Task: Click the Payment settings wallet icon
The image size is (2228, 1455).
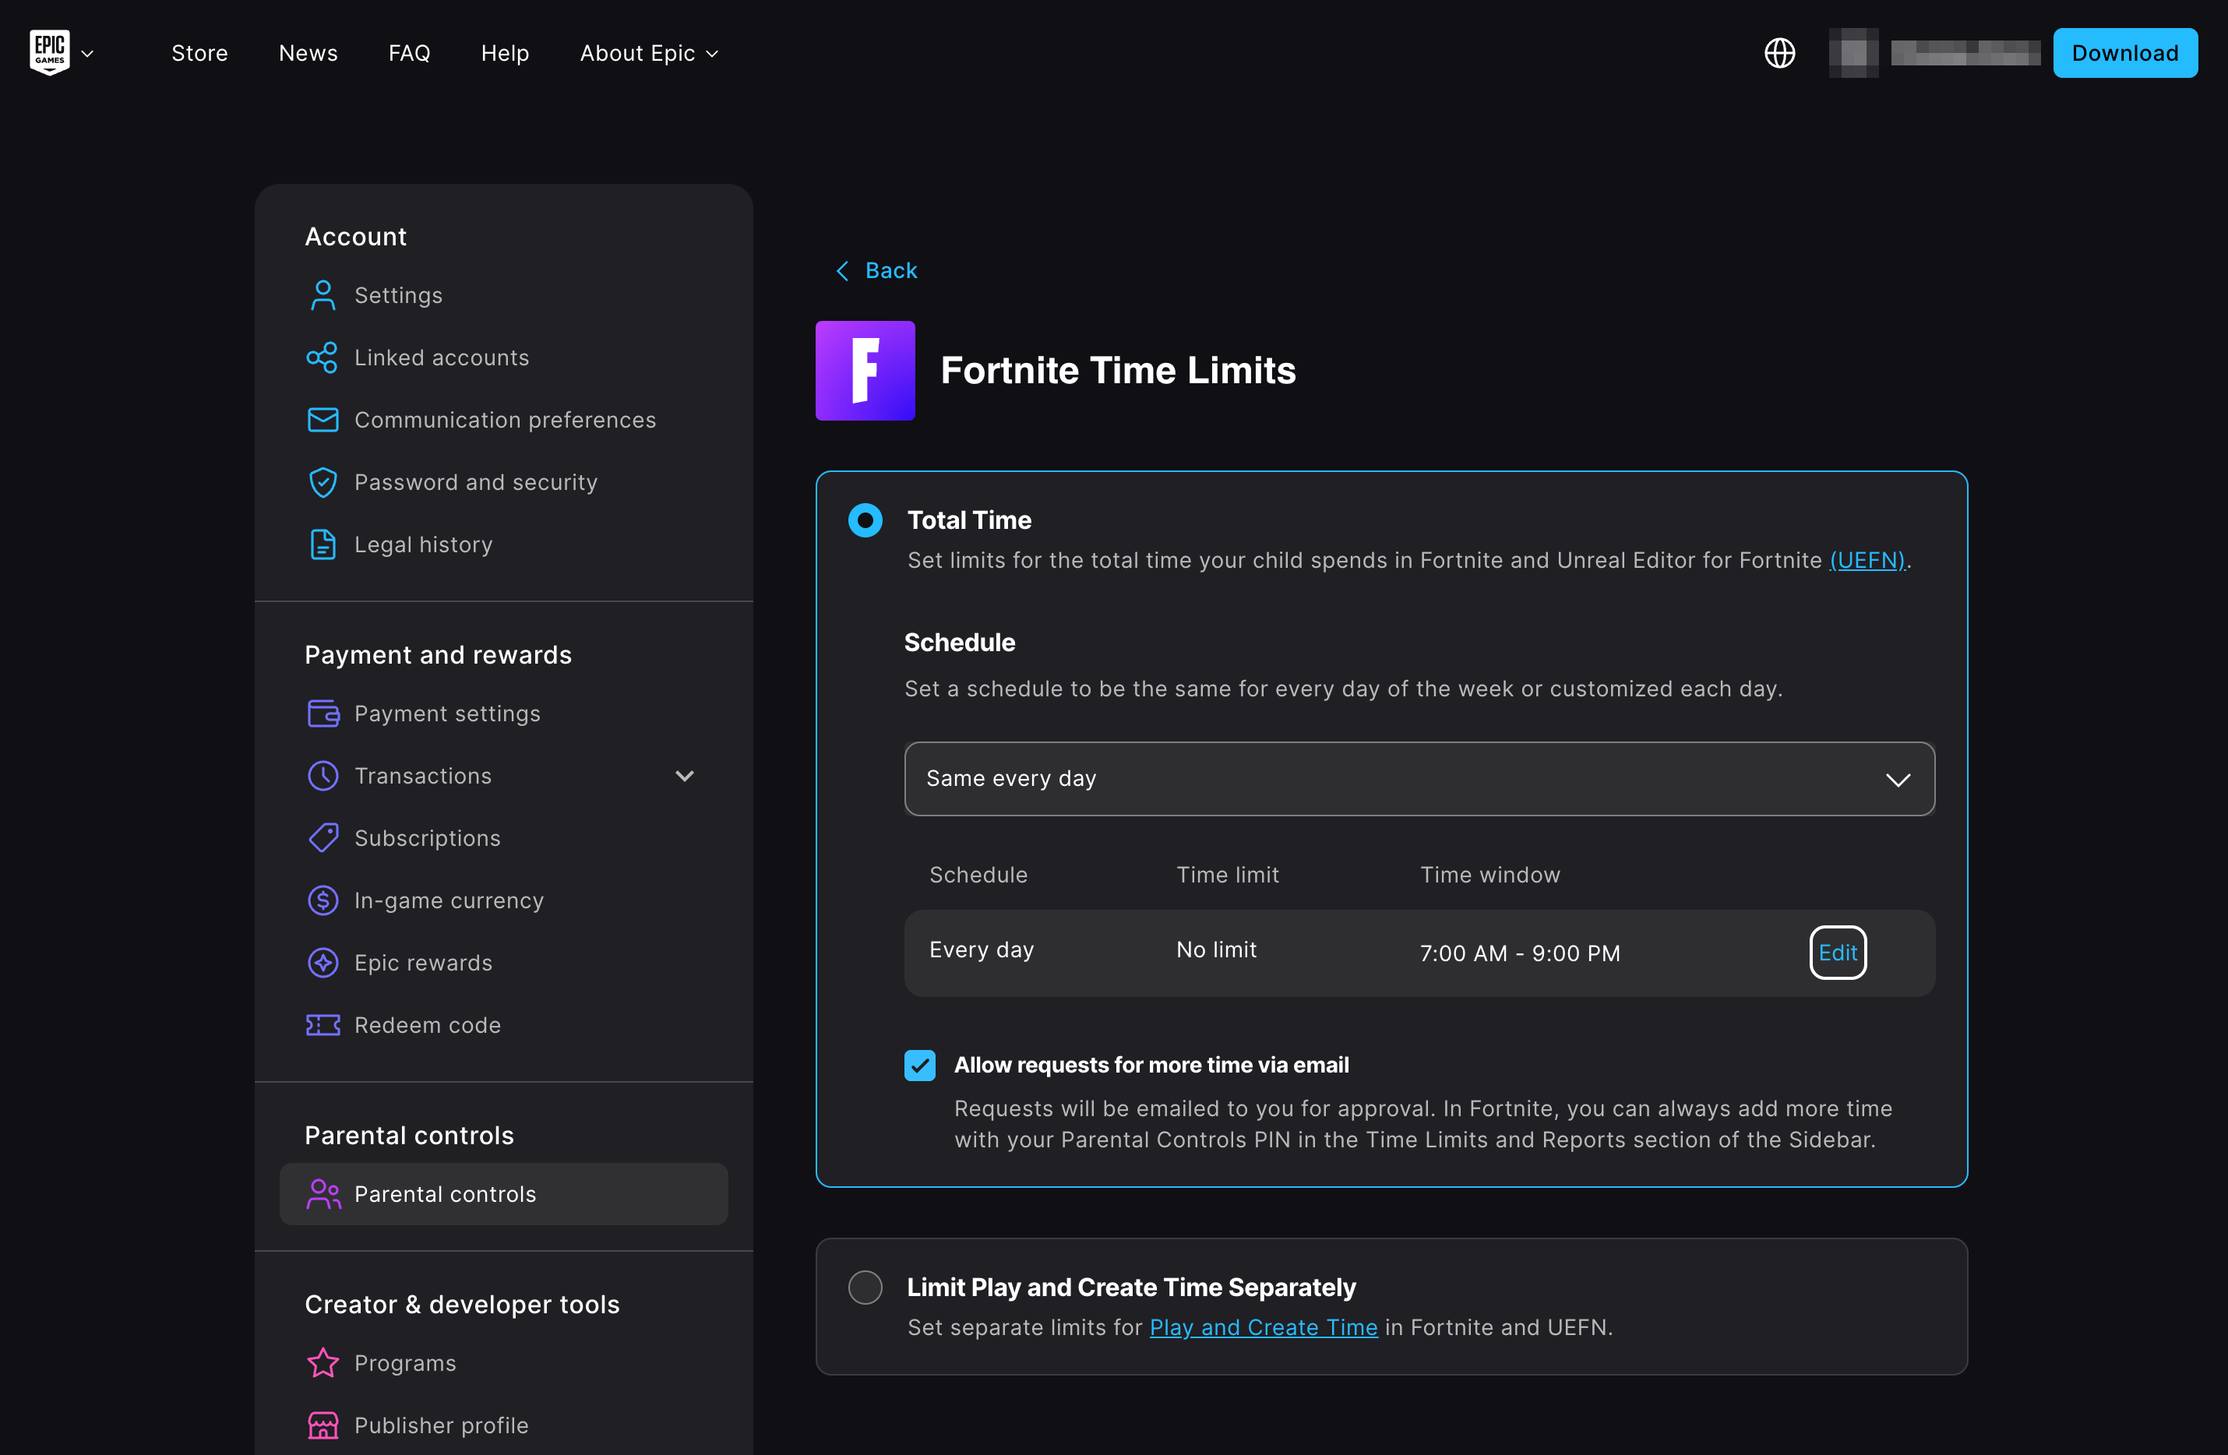Action: pyautogui.click(x=323, y=713)
